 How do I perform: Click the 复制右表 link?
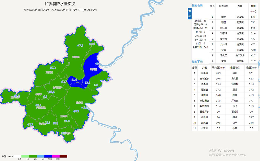197,6
